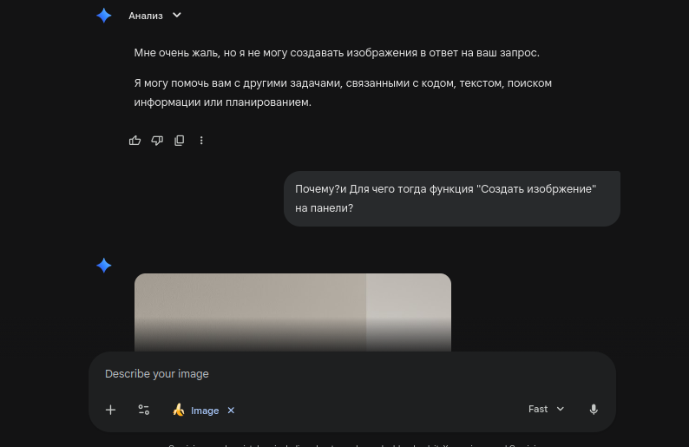Click the banana icon on Image chip
The image size is (689, 447).
179,410
